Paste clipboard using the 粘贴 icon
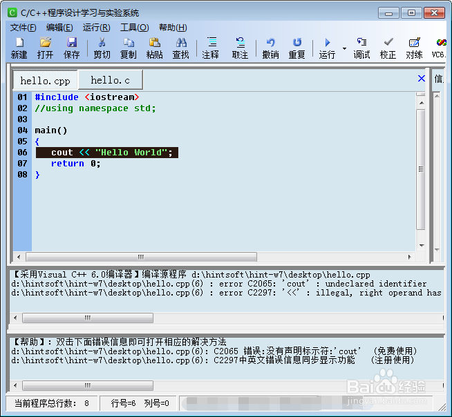The height and width of the screenshot is (417, 452). (155, 48)
